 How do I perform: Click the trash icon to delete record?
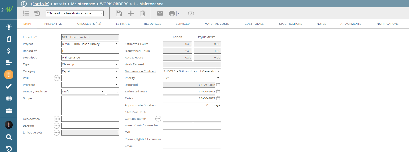(x=143, y=13)
